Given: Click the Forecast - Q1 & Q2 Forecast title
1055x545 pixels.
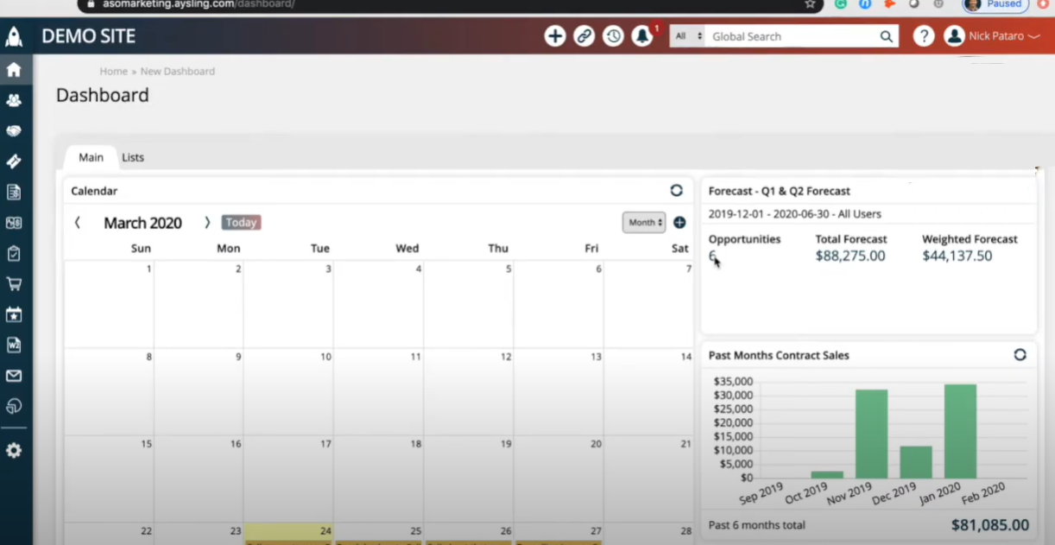Looking at the screenshot, I should [780, 191].
